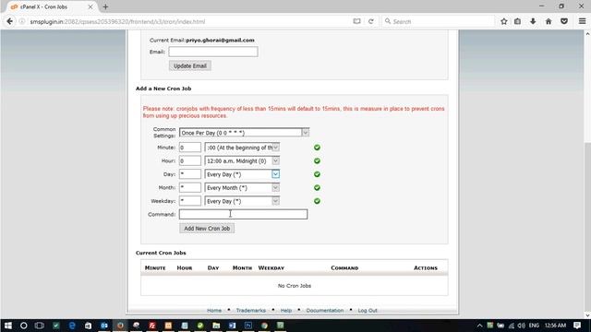Open Every Month dropdown

coord(242,188)
